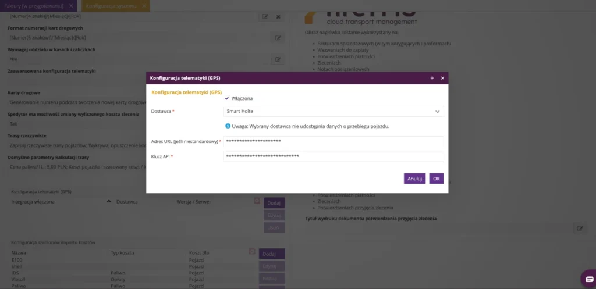596x289 pixels.
Task: Click Edytuj in cost import templates section
Action: click(x=272, y=266)
